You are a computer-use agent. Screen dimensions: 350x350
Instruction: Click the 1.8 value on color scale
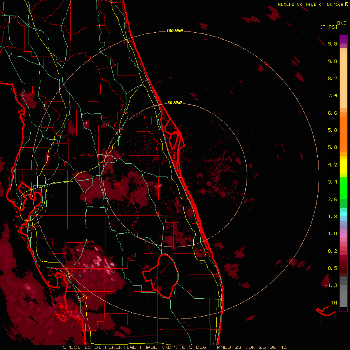(332, 217)
